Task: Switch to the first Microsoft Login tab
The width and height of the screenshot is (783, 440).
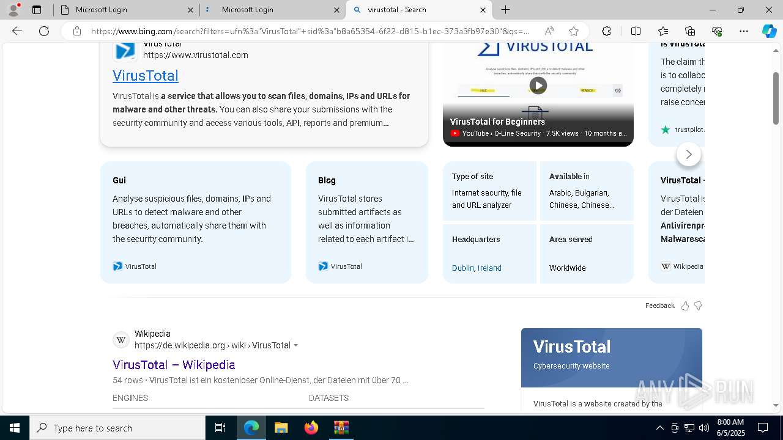Action: (x=126, y=10)
